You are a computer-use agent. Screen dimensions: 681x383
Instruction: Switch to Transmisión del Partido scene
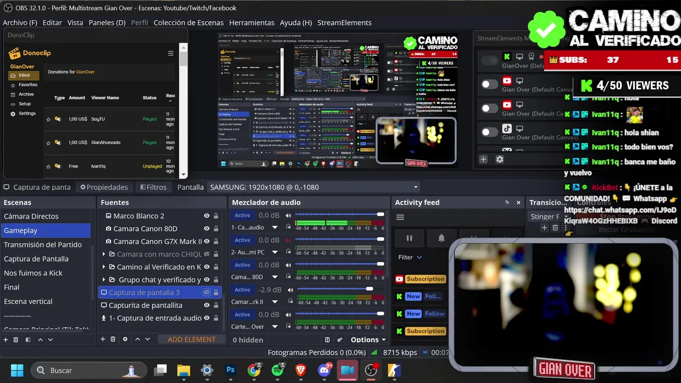tap(43, 245)
